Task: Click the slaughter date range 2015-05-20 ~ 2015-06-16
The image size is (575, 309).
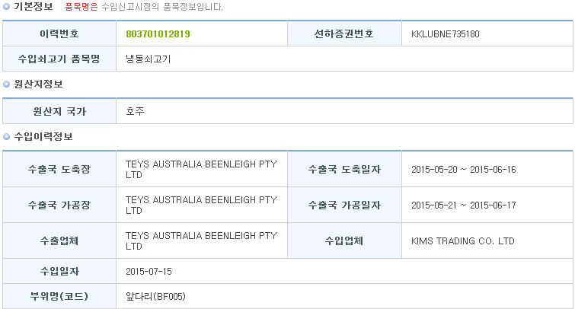Action: 464,170
